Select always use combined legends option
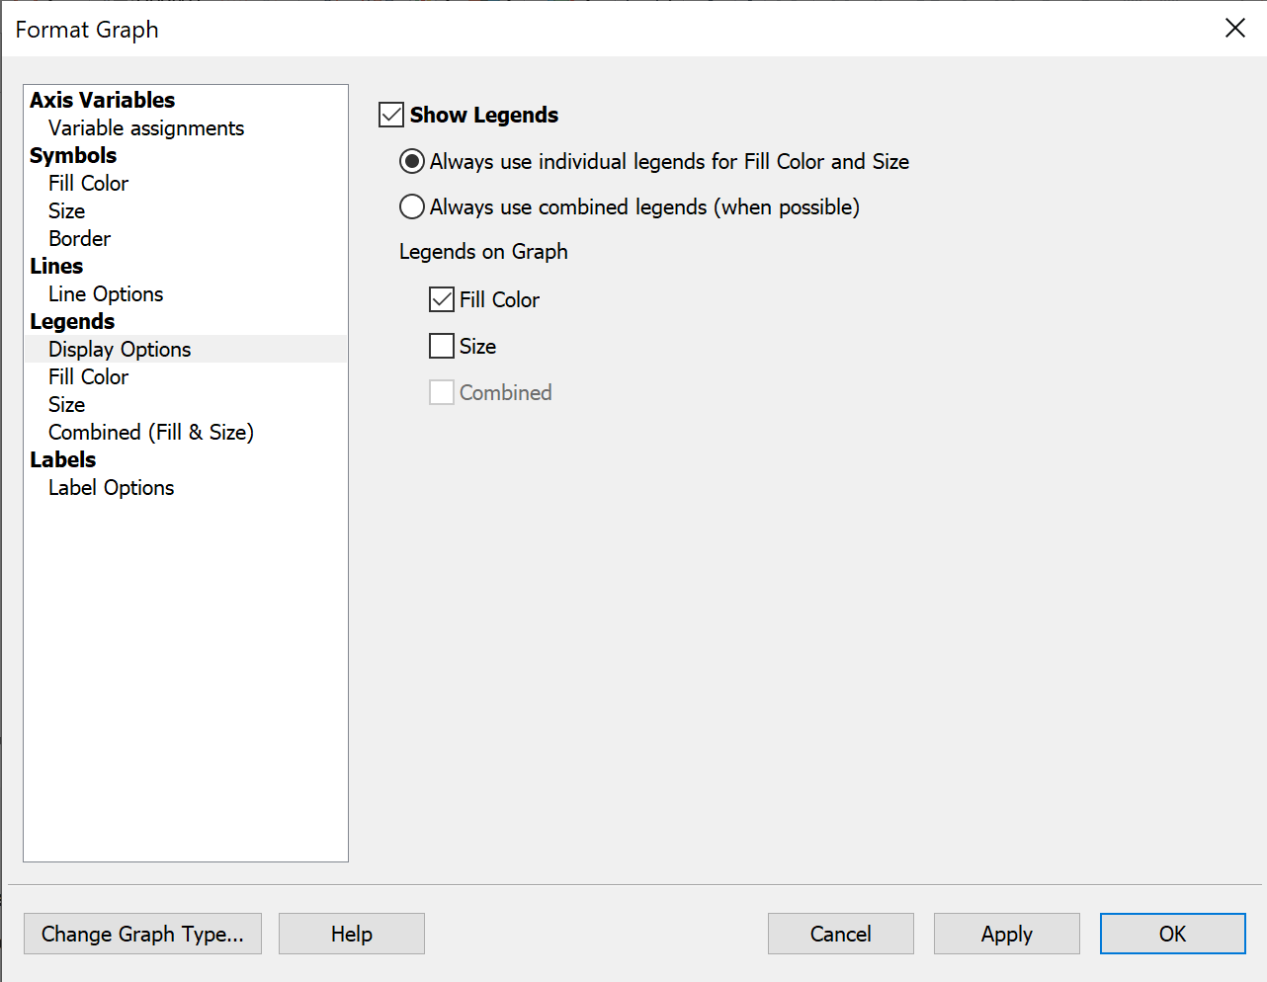The width and height of the screenshot is (1267, 982). pos(411,206)
